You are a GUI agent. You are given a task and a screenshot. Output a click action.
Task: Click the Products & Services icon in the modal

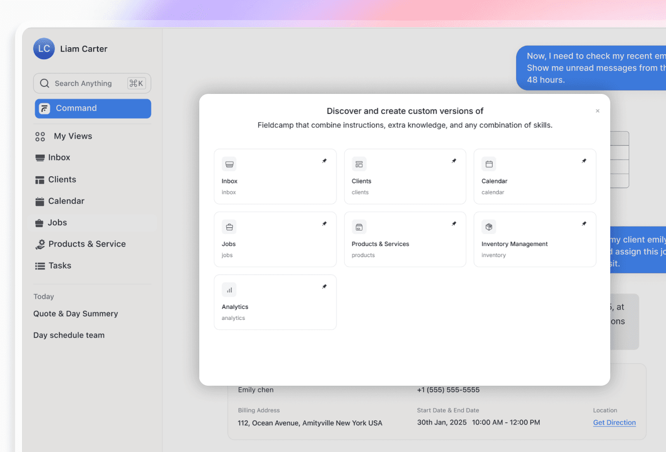[359, 227]
